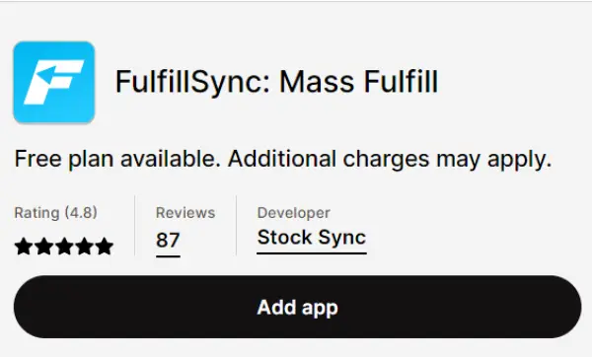Click the fifth rating star
Image resolution: width=592 pixels, height=357 pixels.
coord(105,247)
